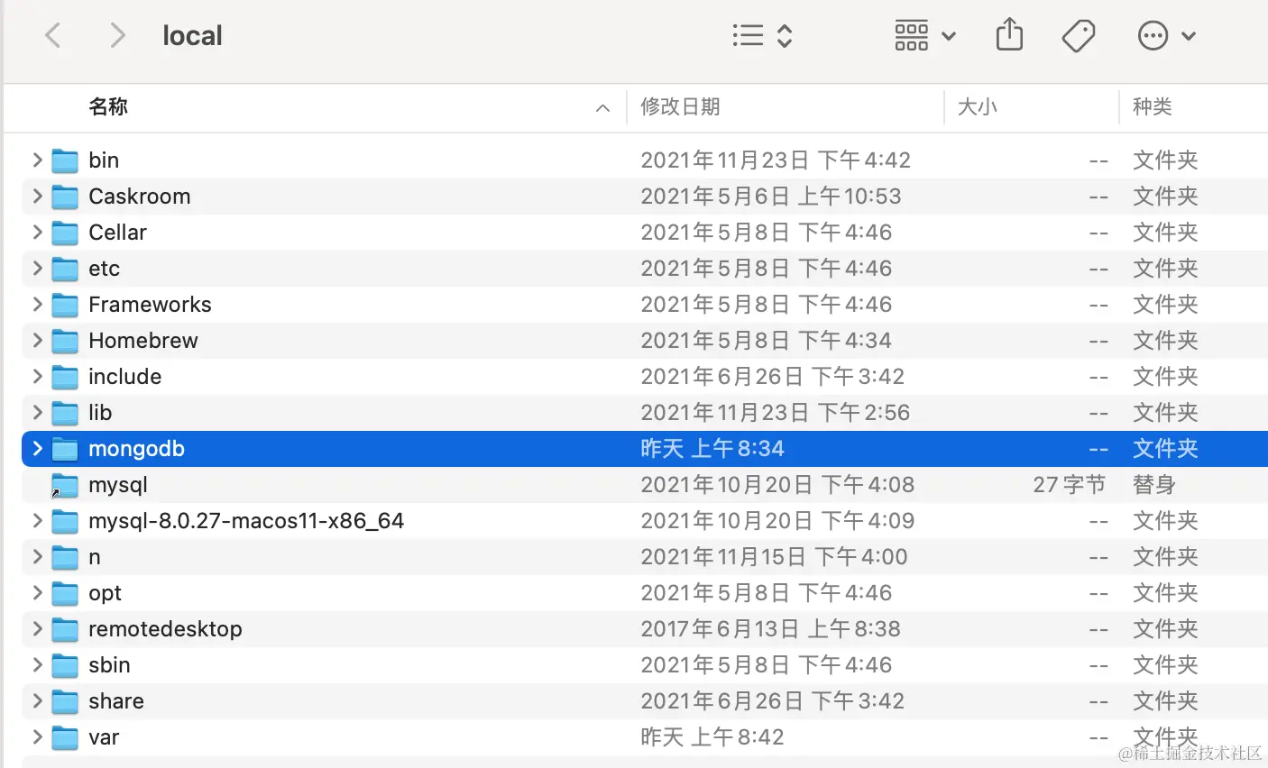This screenshot has height=768, width=1268.
Task: Expand the bin folder
Action: [37, 160]
